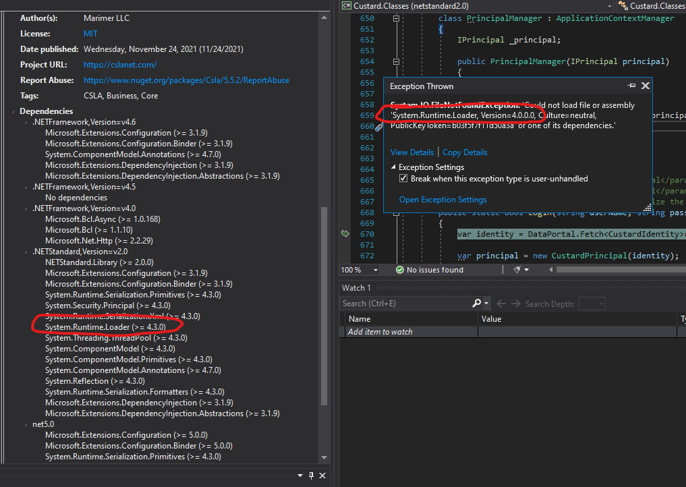Image resolution: width=686 pixels, height=487 pixels.
Task: Click the navigate backward arrow in Watch search
Action: 501,303
